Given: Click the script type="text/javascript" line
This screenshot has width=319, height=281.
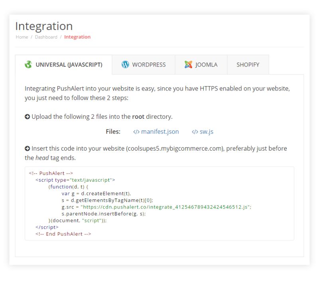Looking at the screenshot, I should tap(75, 180).
